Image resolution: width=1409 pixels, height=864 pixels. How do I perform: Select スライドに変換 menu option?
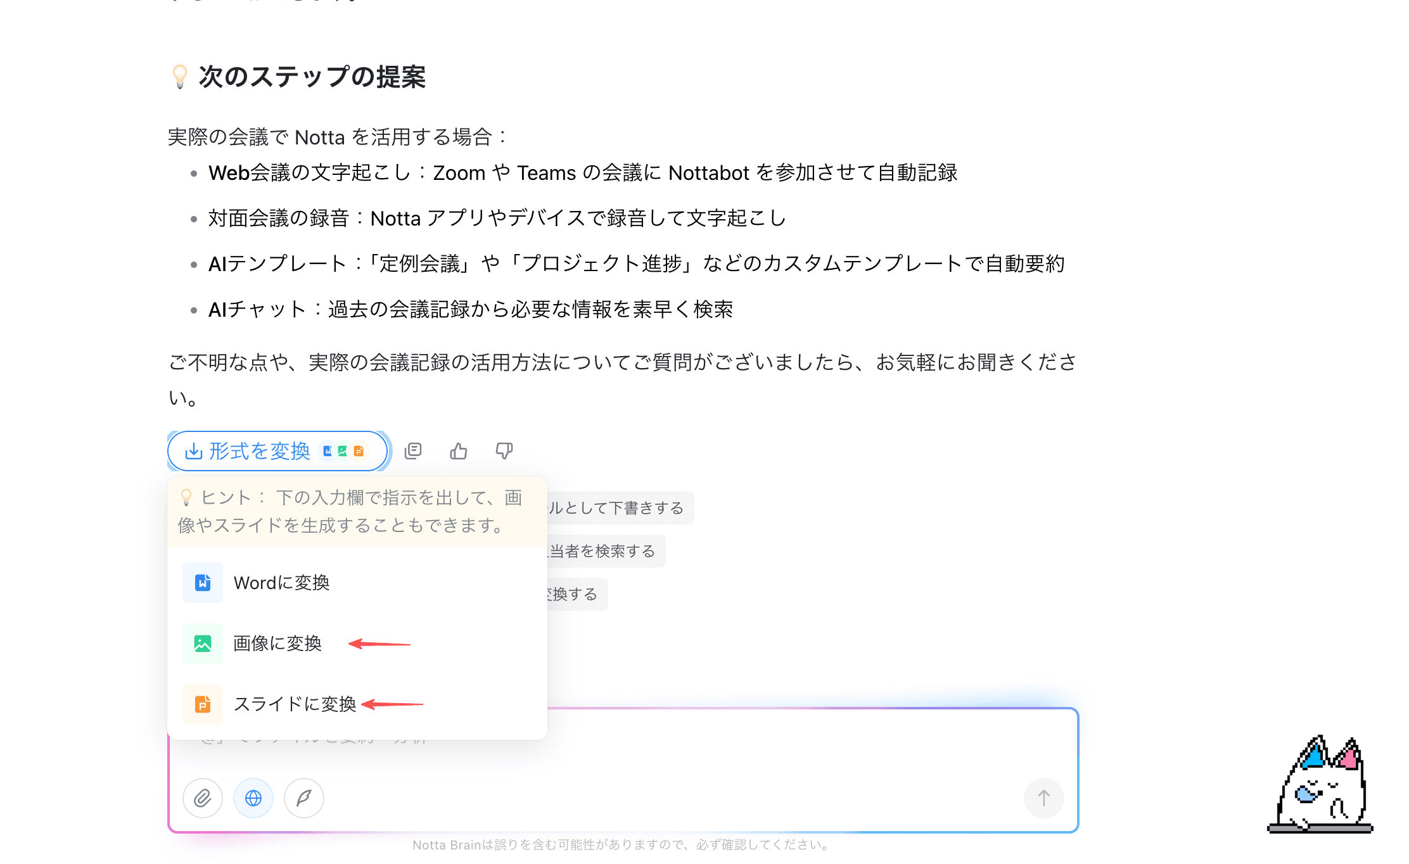295,704
